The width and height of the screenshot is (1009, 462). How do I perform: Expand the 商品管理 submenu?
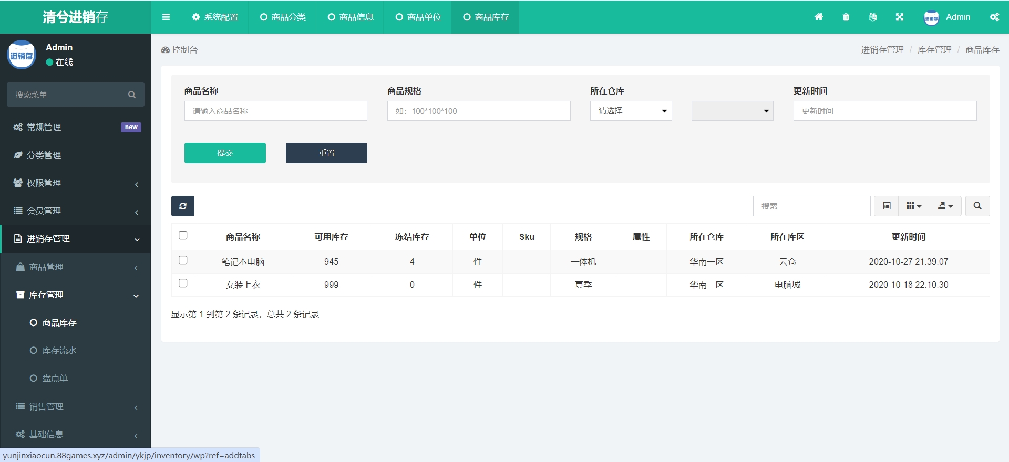click(x=76, y=267)
